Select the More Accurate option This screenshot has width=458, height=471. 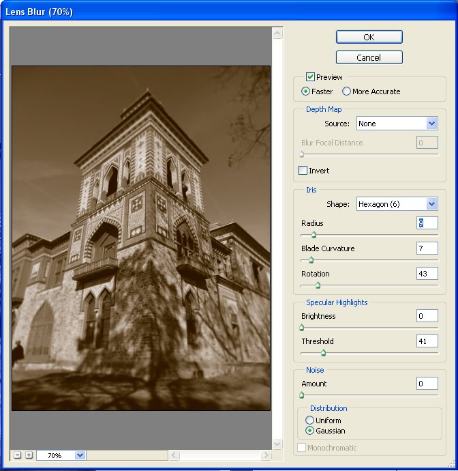pyautogui.click(x=346, y=91)
